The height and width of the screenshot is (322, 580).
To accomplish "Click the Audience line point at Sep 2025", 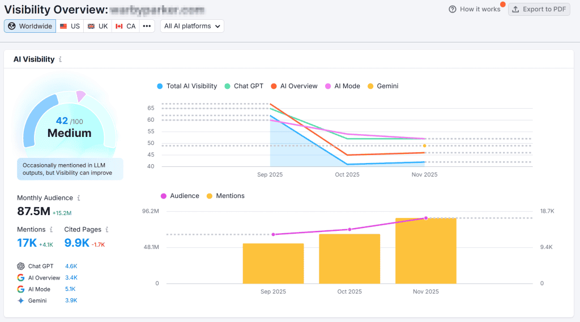I will (274, 234).
